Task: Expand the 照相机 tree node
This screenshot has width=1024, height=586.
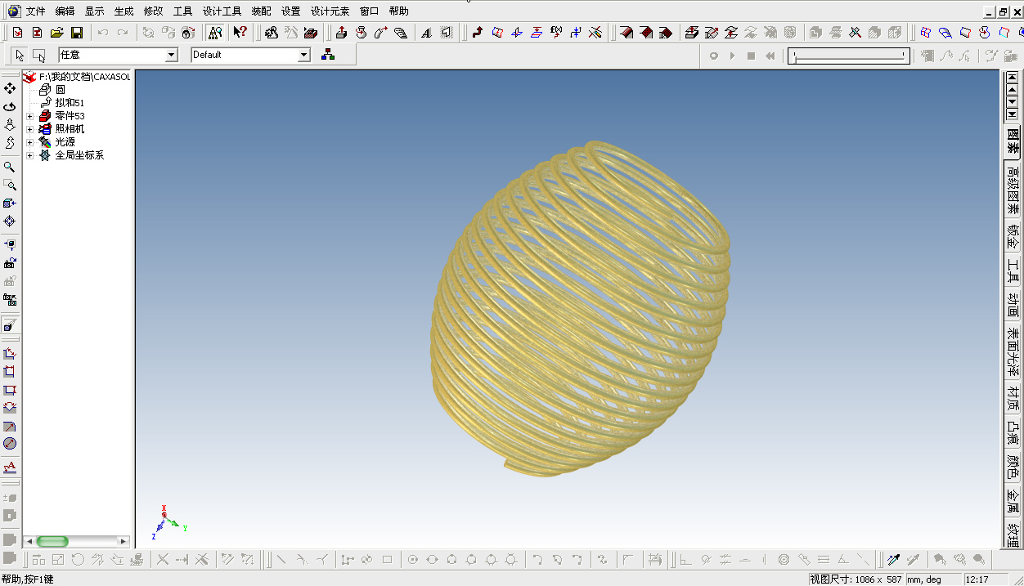Action: tap(30, 129)
